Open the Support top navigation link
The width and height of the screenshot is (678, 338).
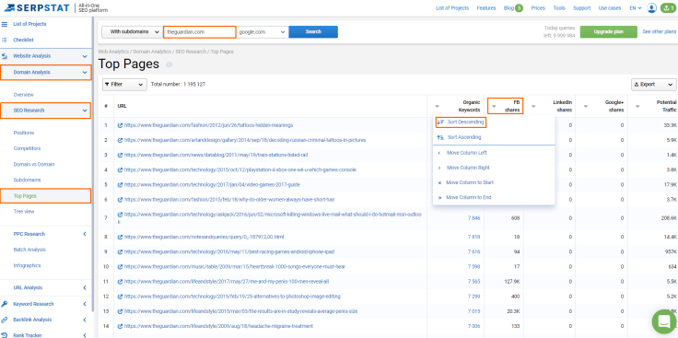click(581, 8)
